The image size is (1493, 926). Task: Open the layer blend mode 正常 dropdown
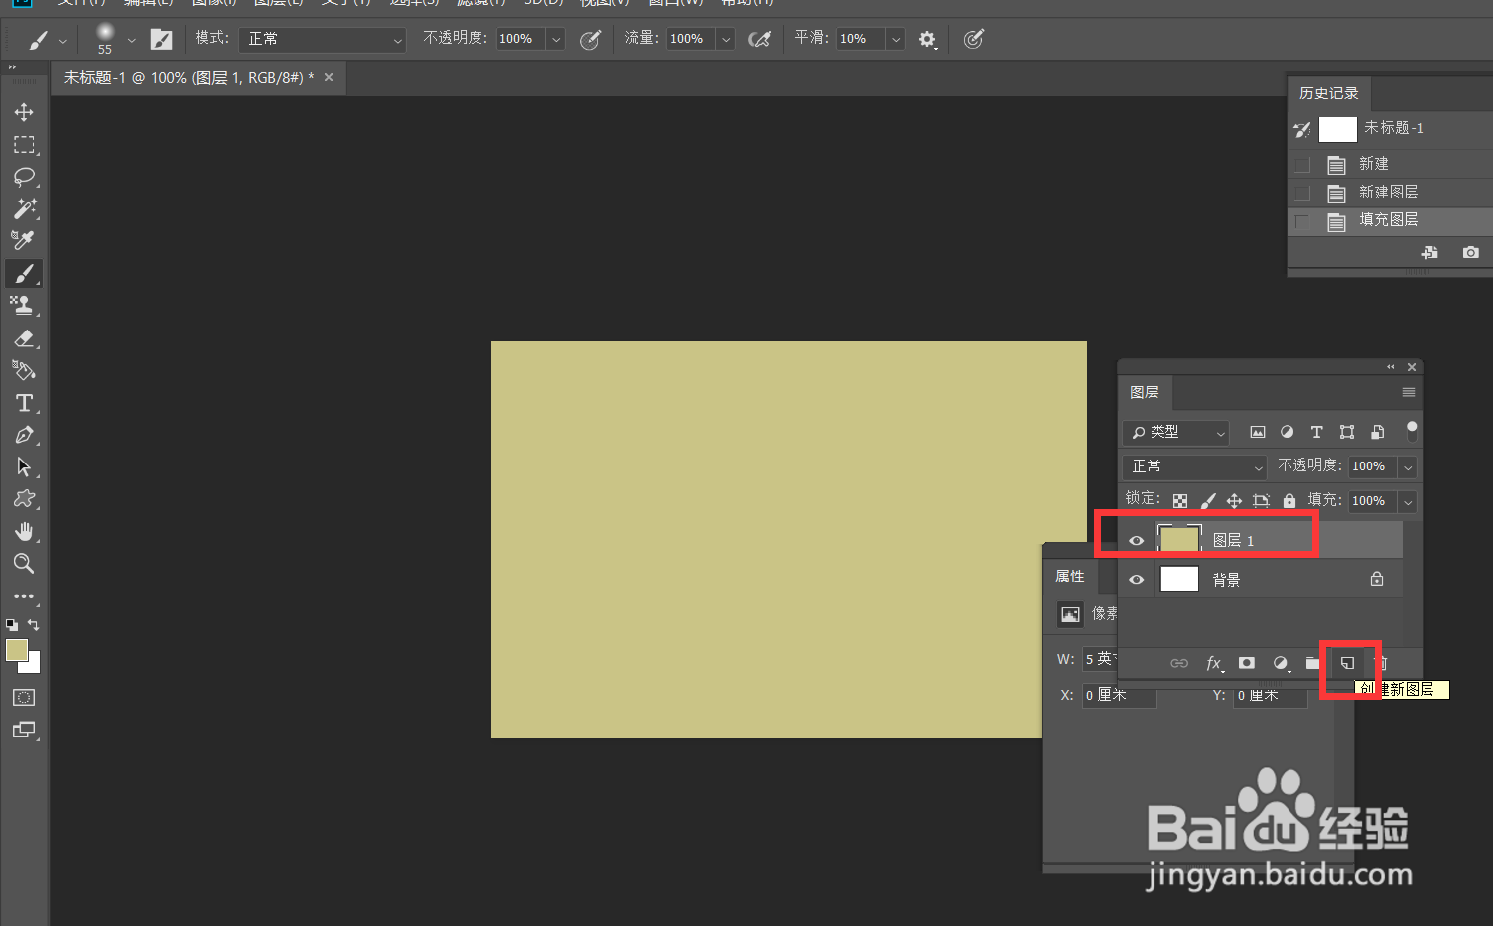(1194, 466)
